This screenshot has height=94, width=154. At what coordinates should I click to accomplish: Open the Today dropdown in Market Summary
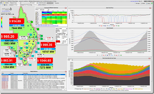pyautogui.click(x=45, y=9)
